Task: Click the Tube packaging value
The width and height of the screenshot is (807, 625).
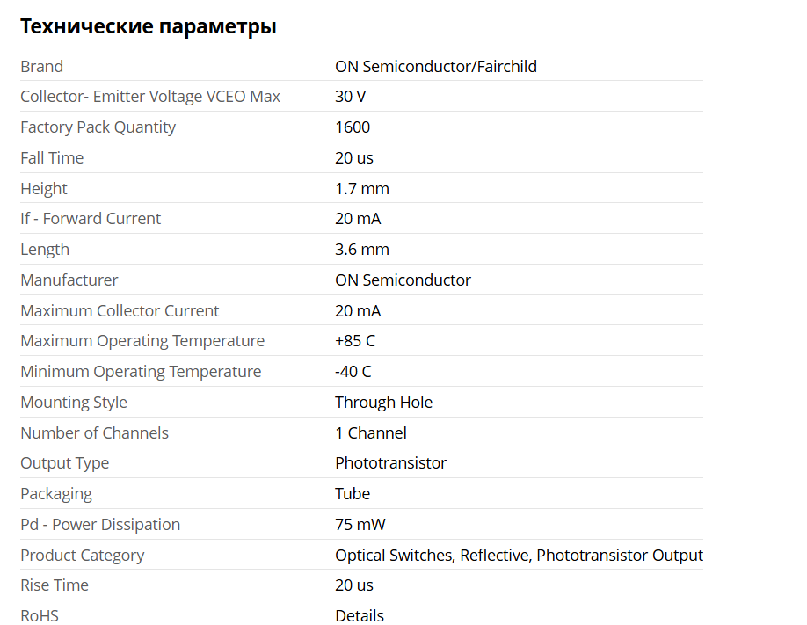Action: (353, 494)
